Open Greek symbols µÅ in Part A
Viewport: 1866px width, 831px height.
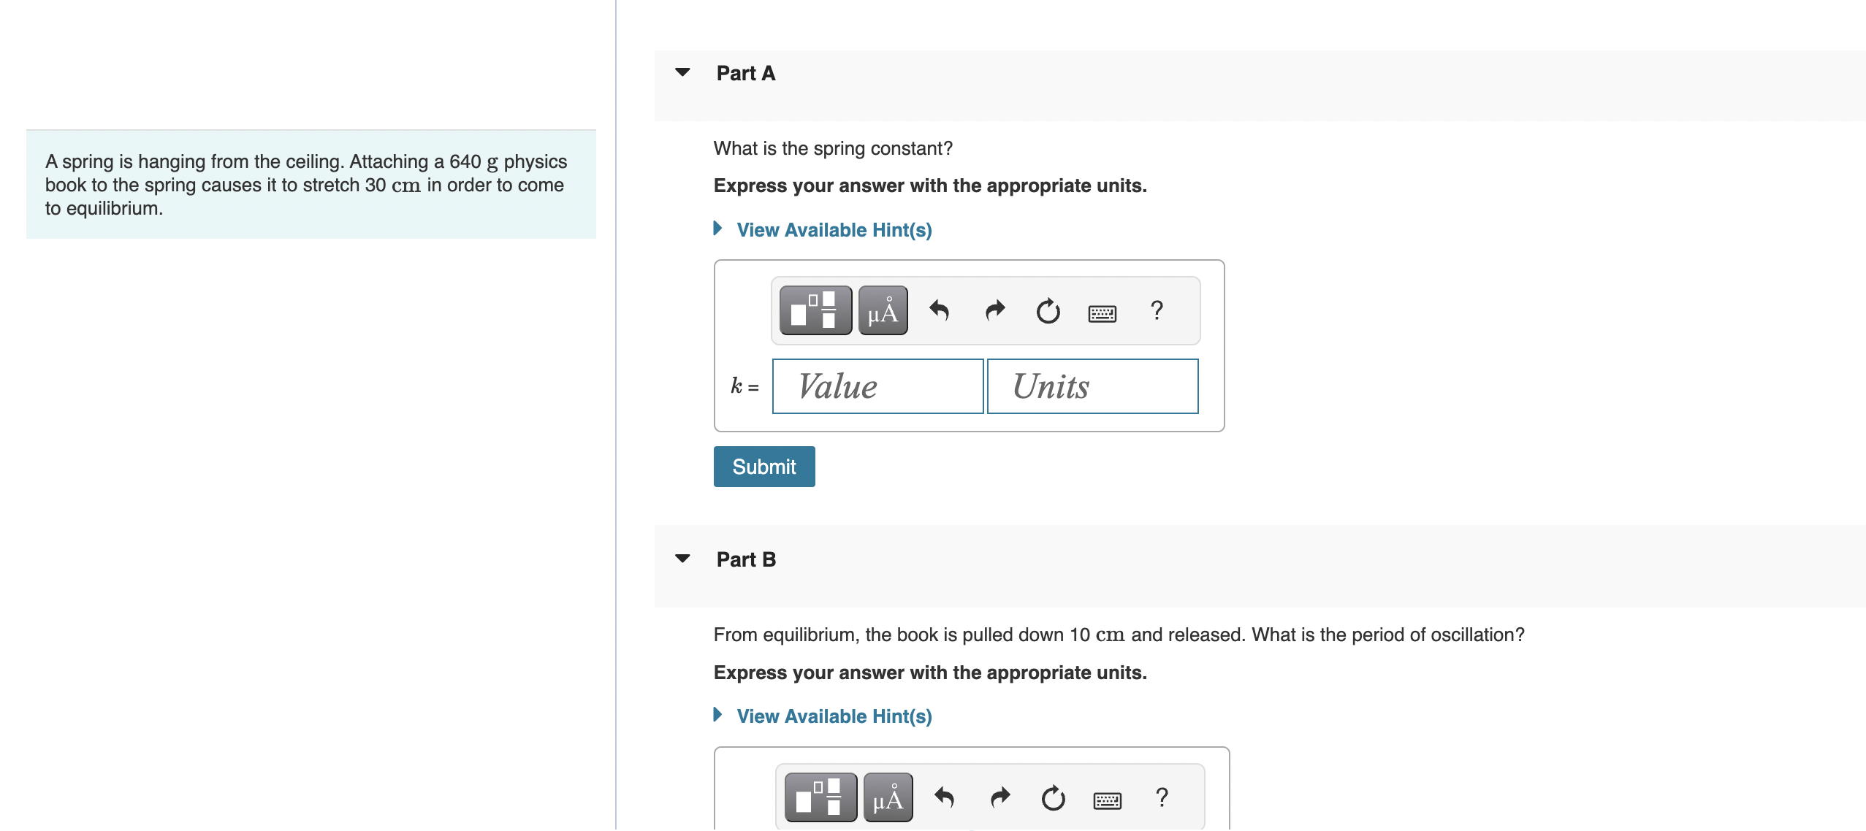pos(883,310)
